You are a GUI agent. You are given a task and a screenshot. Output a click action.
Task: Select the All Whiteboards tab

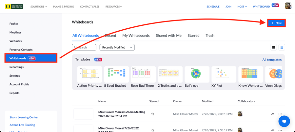(x=86, y=36)
